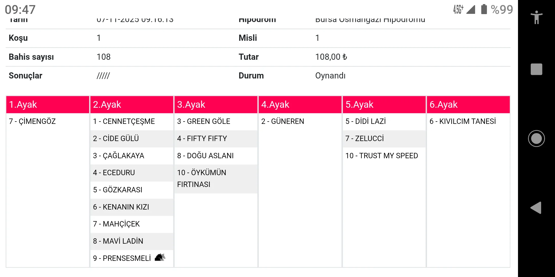Click the 4 - FIFTY FIFTY row
This screenshot has height=277, width=555.
tap(202, 138)
